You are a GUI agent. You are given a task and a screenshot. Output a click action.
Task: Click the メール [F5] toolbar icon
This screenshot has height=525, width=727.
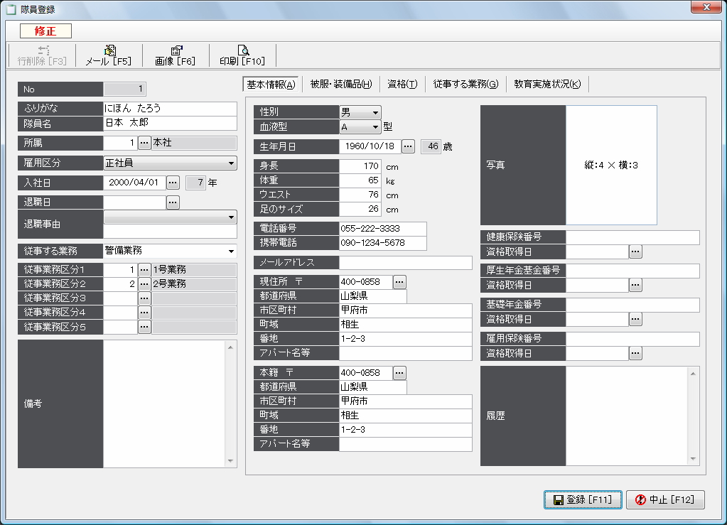(x=109, y=55)
